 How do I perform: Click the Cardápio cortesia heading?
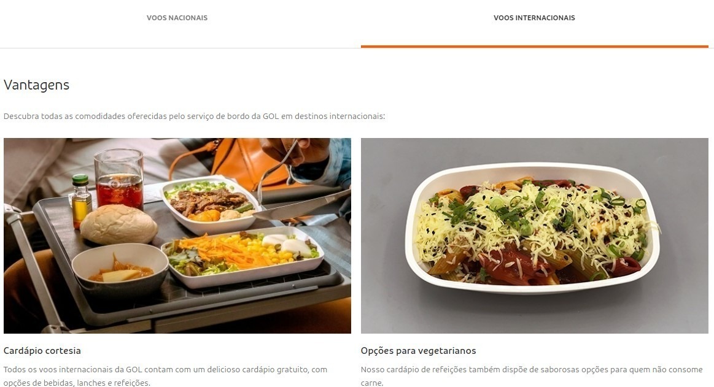(x=42, y=351)
